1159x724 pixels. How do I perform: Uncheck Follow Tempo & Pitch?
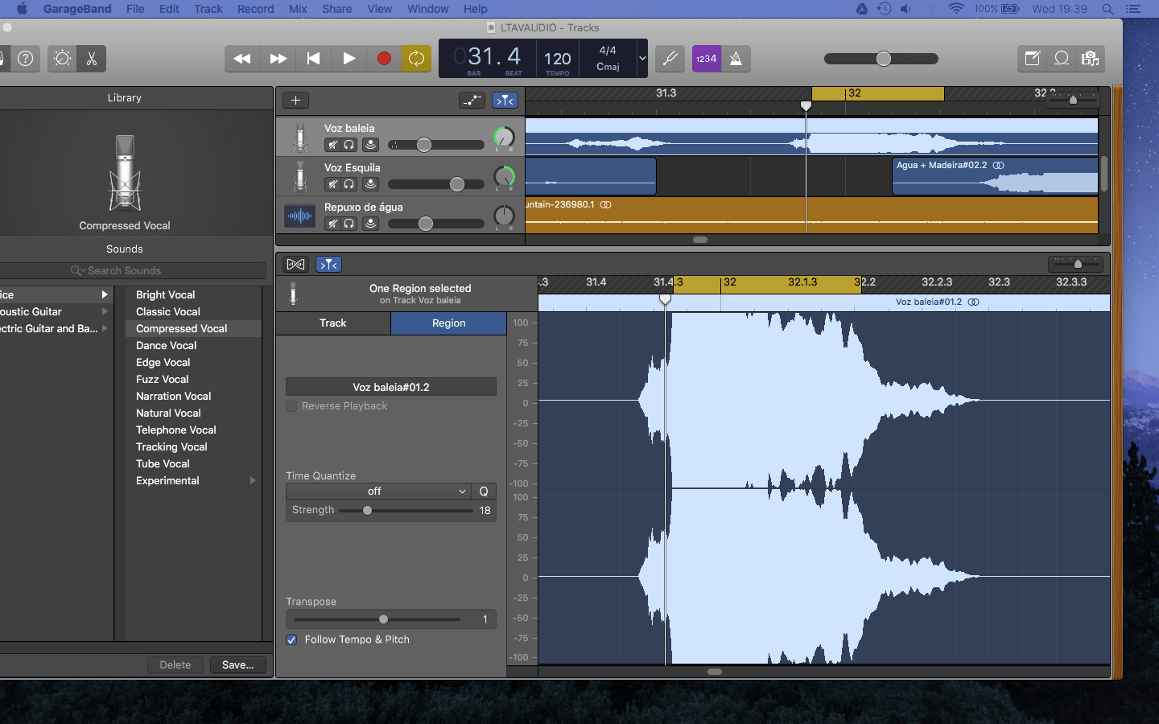coord(291,640)
